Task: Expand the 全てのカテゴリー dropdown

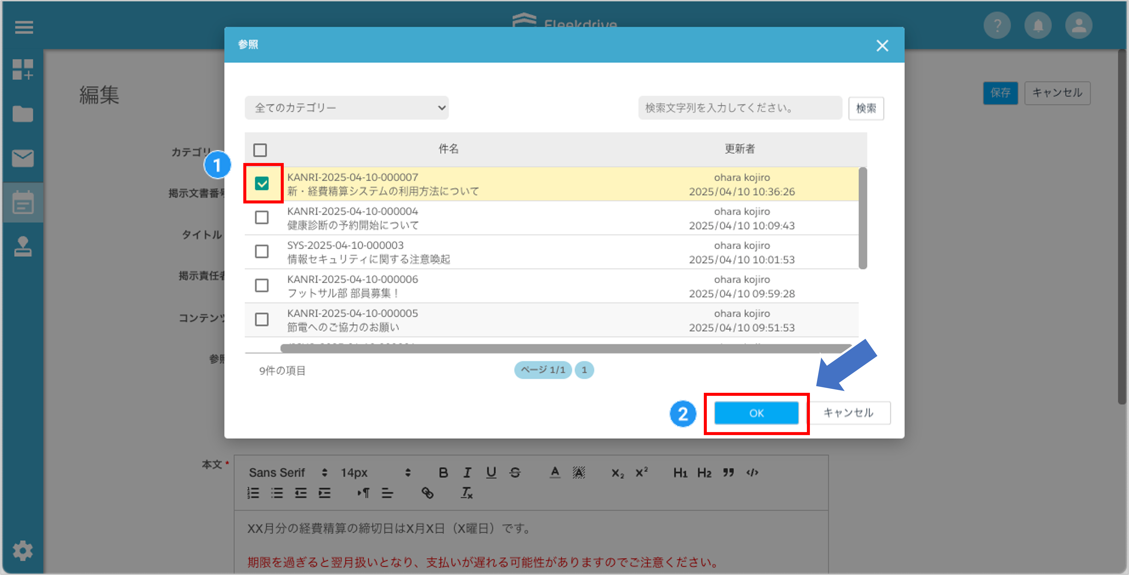Action: (347, 108)
